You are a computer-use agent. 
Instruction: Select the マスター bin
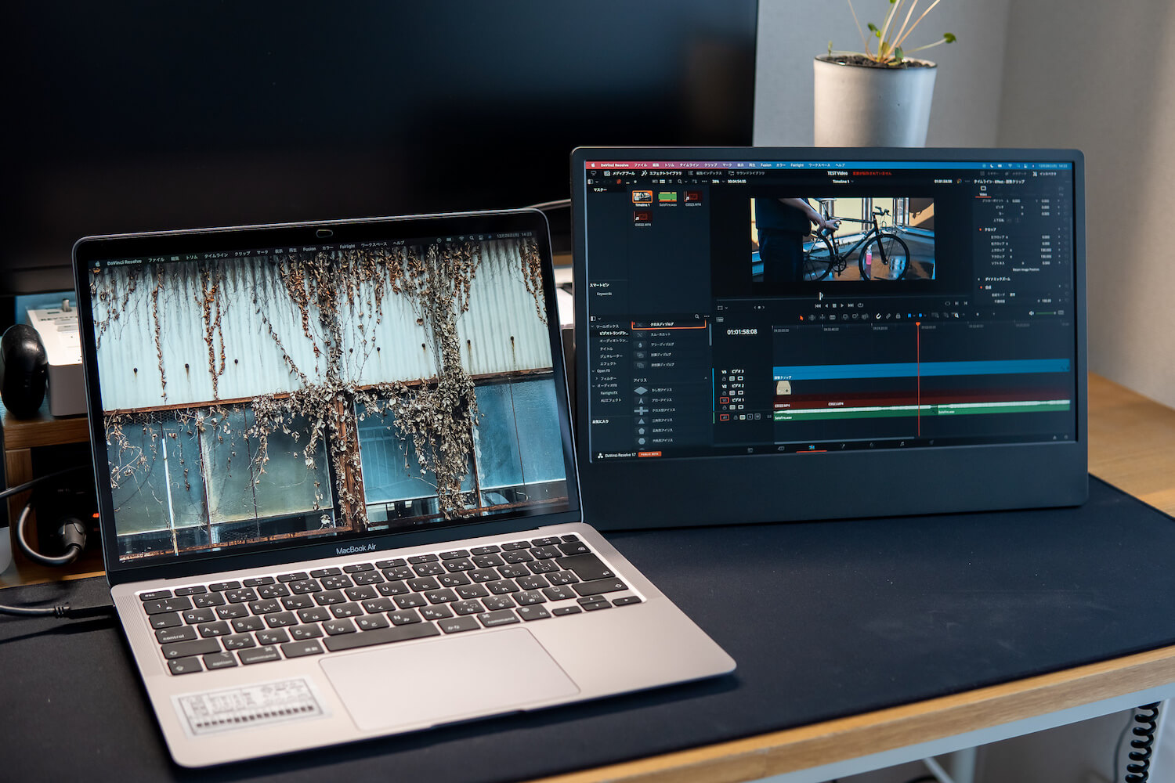coord(600,189)
